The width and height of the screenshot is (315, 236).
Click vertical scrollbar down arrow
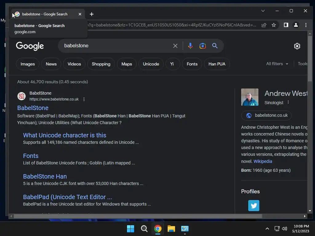pyautogui.click(x=310, y=211)
